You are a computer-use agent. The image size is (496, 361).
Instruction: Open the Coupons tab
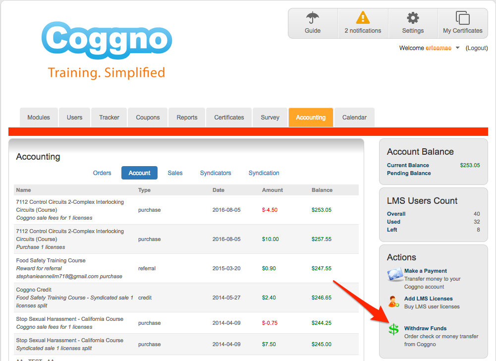coord(148,117)
